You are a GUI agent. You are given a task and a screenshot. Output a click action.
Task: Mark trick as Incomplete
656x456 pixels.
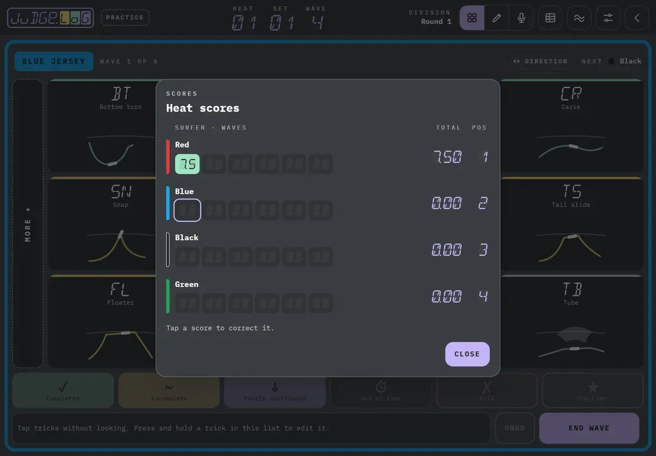click(169, 390)
